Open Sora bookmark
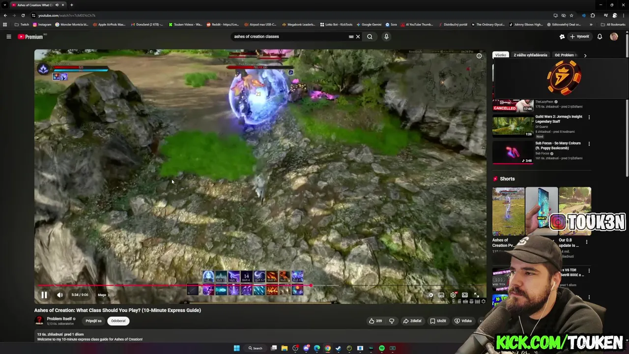 [391, 25]
